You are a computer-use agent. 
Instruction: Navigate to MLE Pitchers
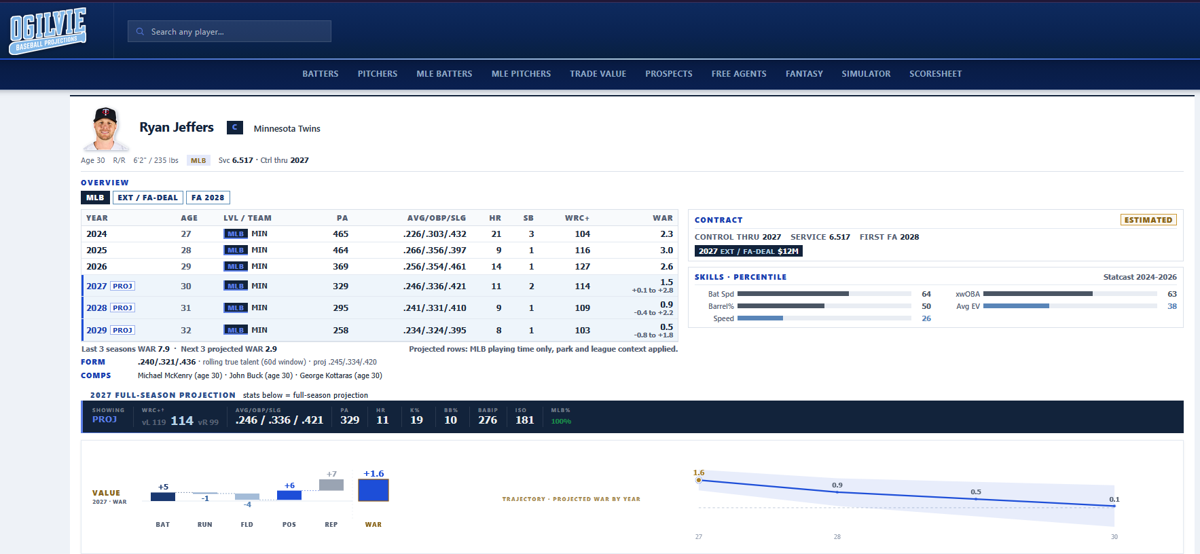[x=521, y=74]
